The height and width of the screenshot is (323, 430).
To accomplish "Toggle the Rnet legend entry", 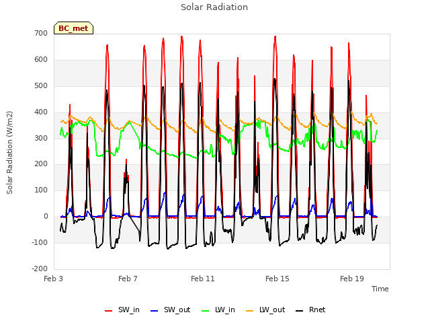I will tap(310, 310).
